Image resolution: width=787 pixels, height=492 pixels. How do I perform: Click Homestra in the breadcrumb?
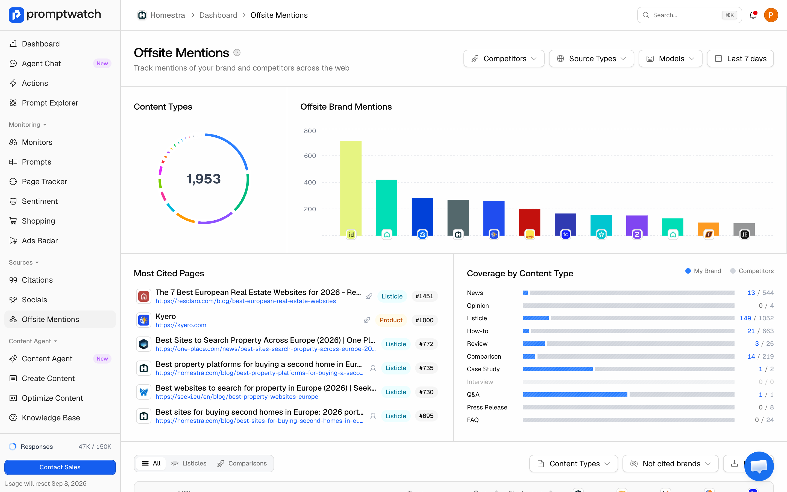pyautogui.click(x=161, y=15)
